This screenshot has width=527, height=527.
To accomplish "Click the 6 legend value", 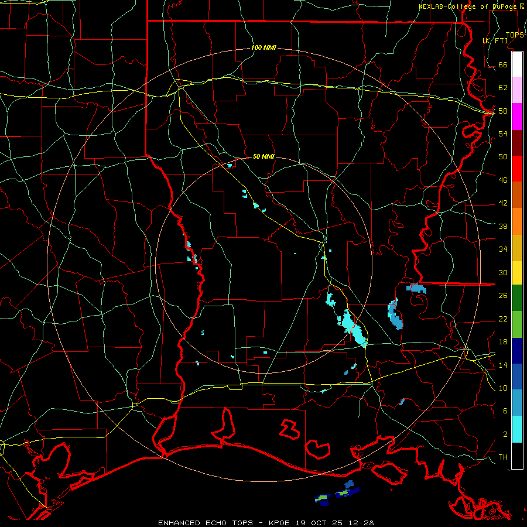I will (x=505, y=411).
